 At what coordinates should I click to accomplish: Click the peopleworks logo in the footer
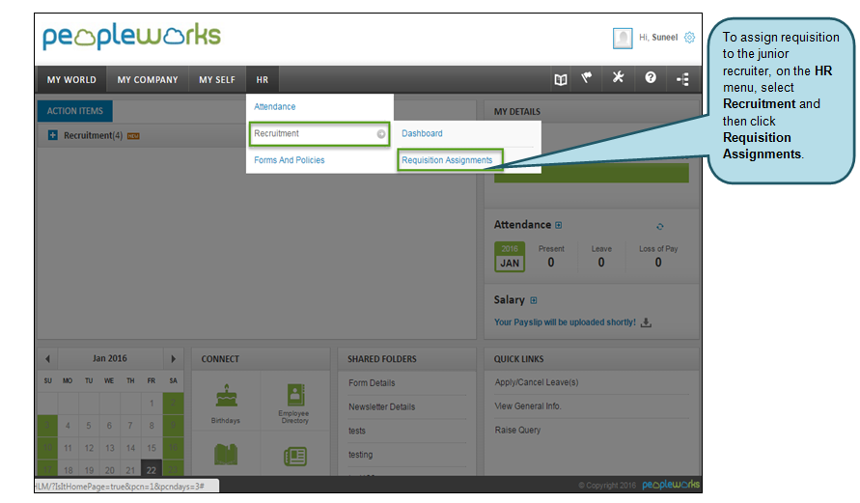[x=671, y=485]
